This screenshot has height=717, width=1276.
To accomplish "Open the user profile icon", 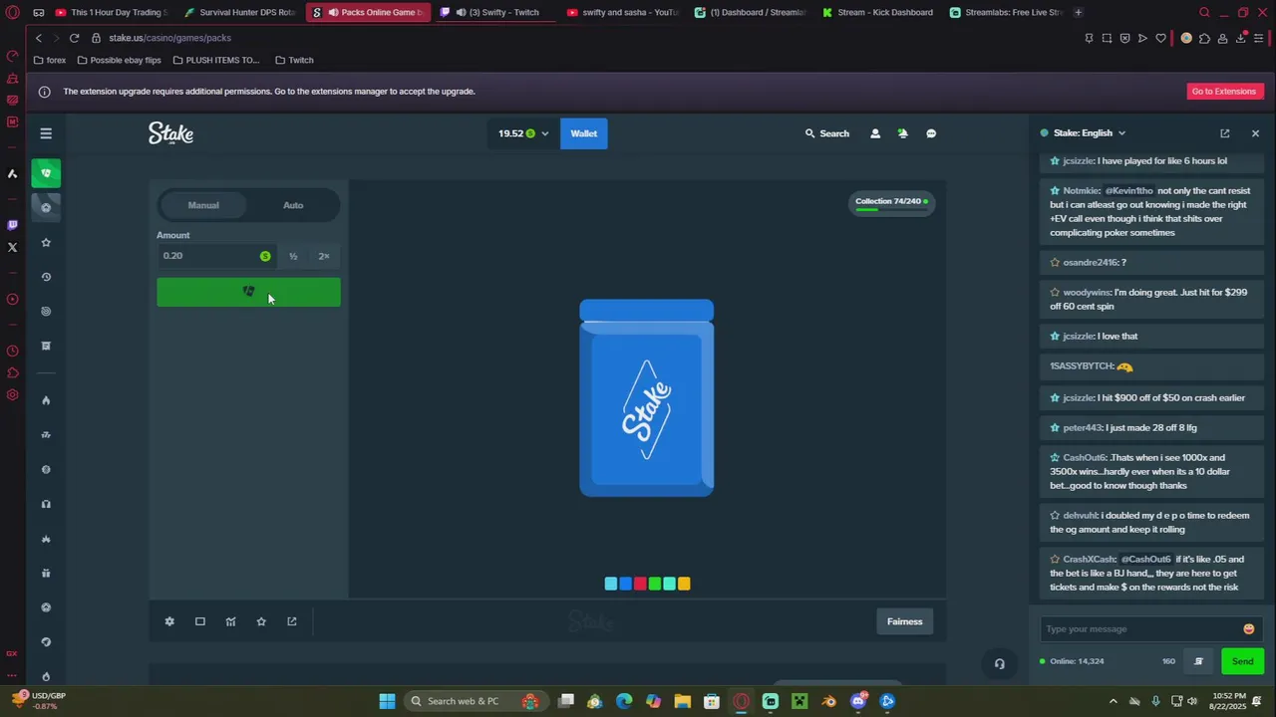I will [875, 133].
